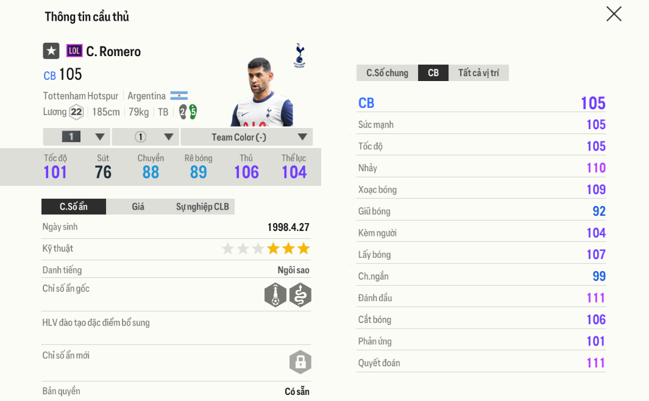Select the star icon beside the player name
The height and width of the screenshot is (401, 649).
pos(51,51)
